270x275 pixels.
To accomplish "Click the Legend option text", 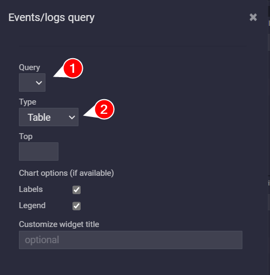I will (32, 205).
